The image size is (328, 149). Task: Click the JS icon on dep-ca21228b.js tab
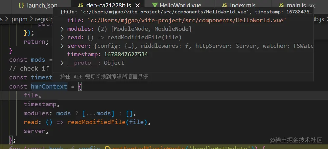coord(81,6)
